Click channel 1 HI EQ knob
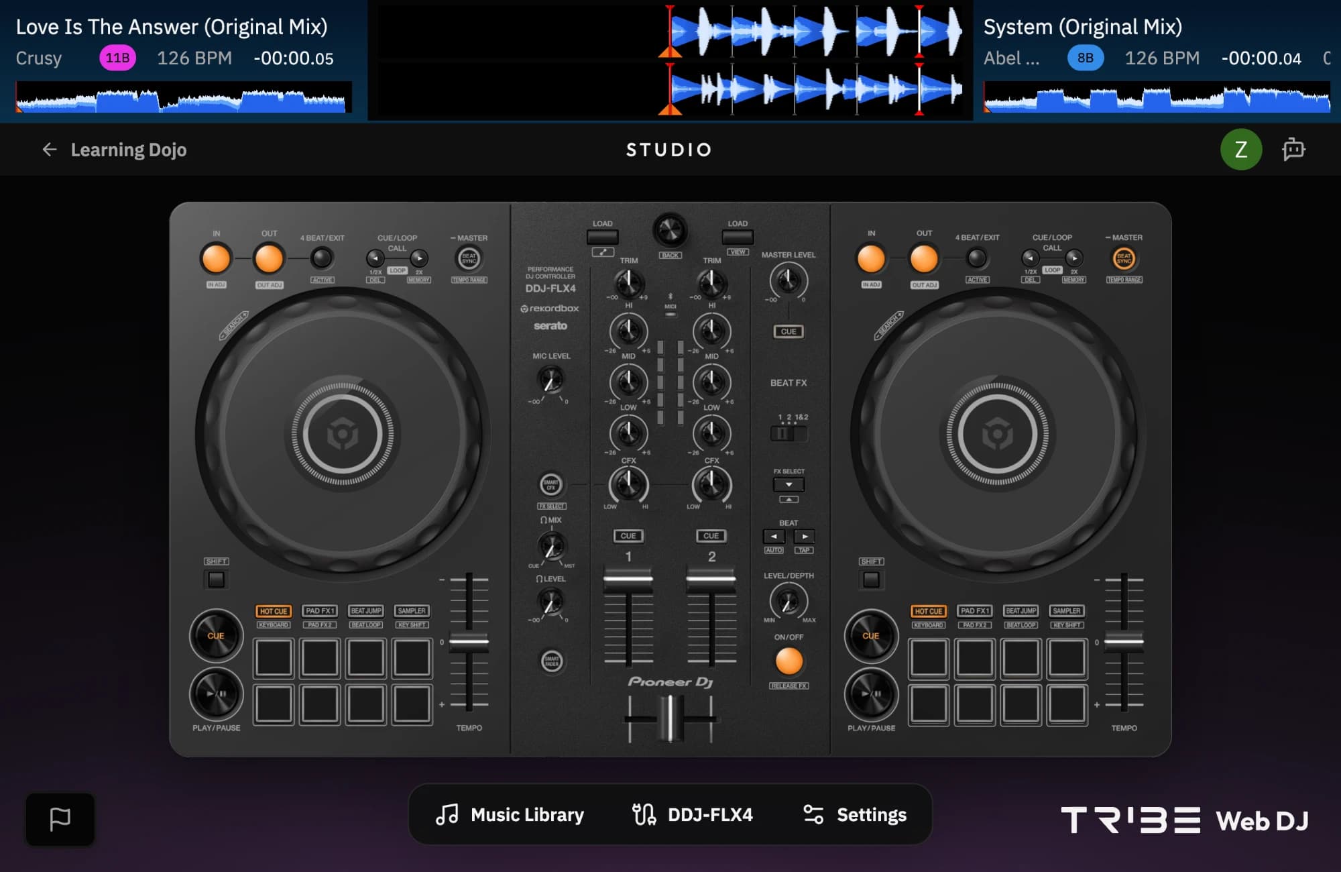The width and height of the screenshot is (1341, 872). 628,331
